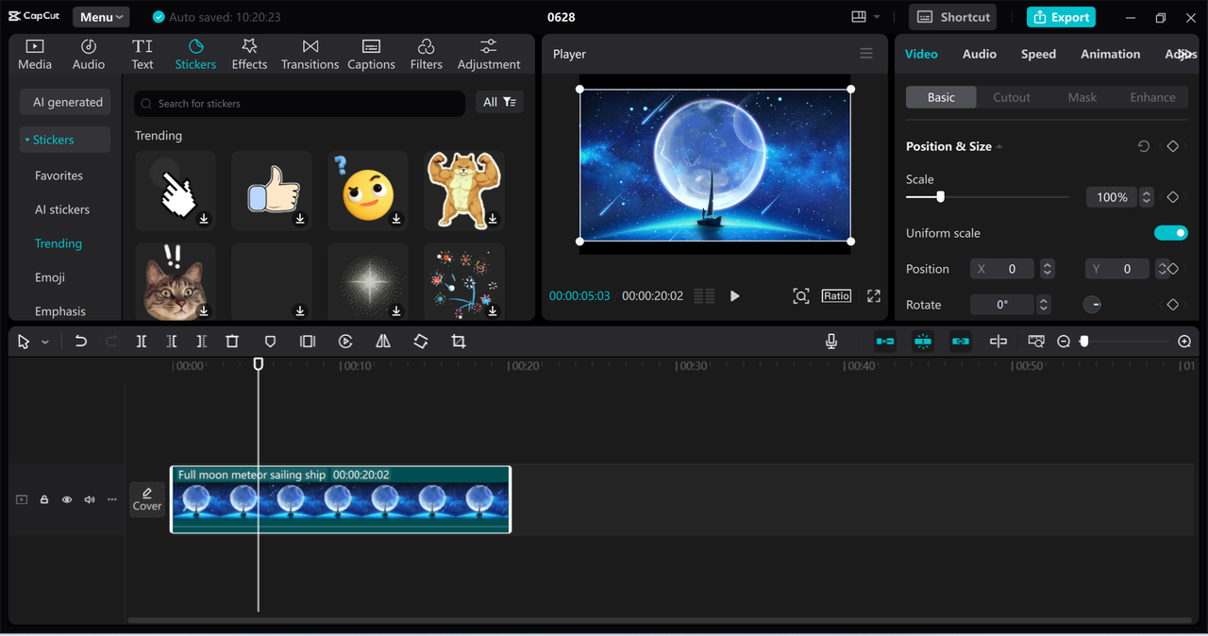Add keyframe for Position & Size
Image resolution: width=1208 pixels, height=636 pixels.
(x=1173, y=146)
